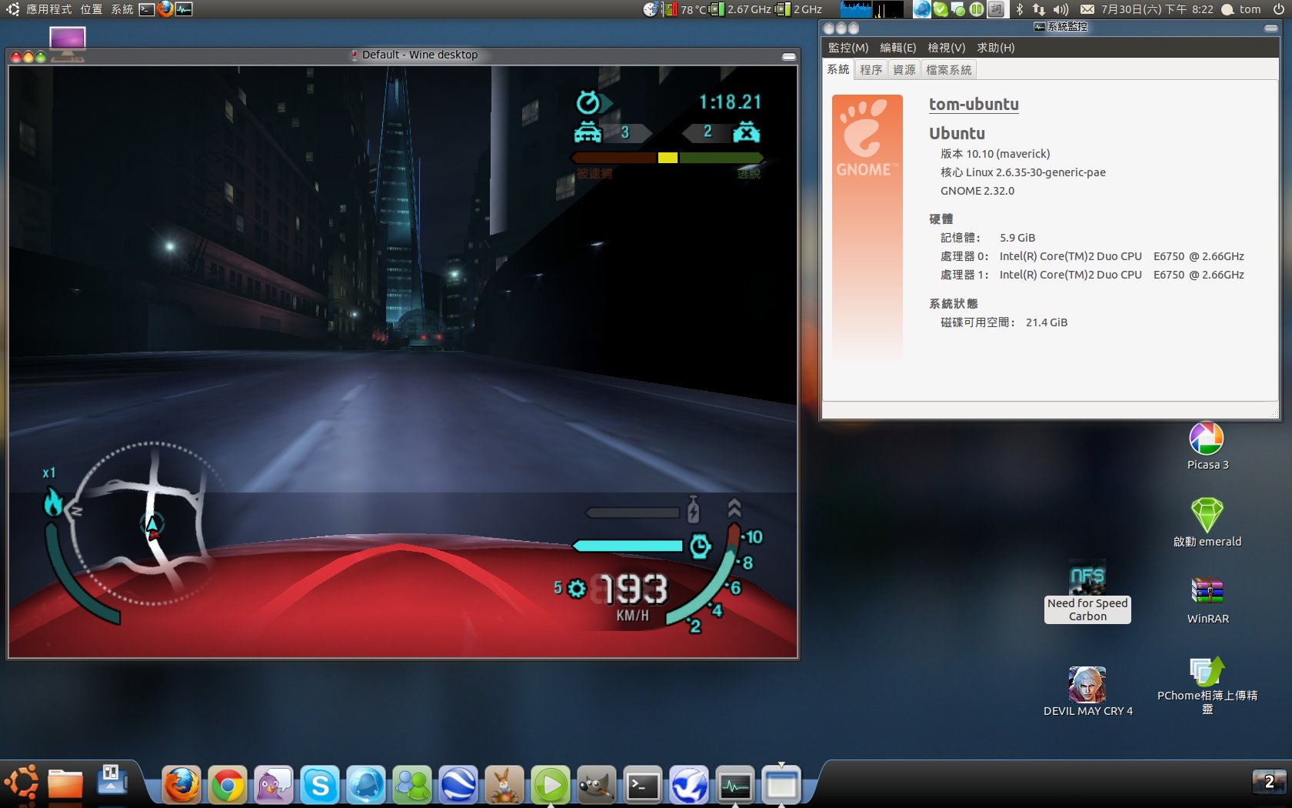Viewport: 1292px width, 808px height.
Task: Click the Ubuntu logo menu in dock
Action: coord(21,783)
